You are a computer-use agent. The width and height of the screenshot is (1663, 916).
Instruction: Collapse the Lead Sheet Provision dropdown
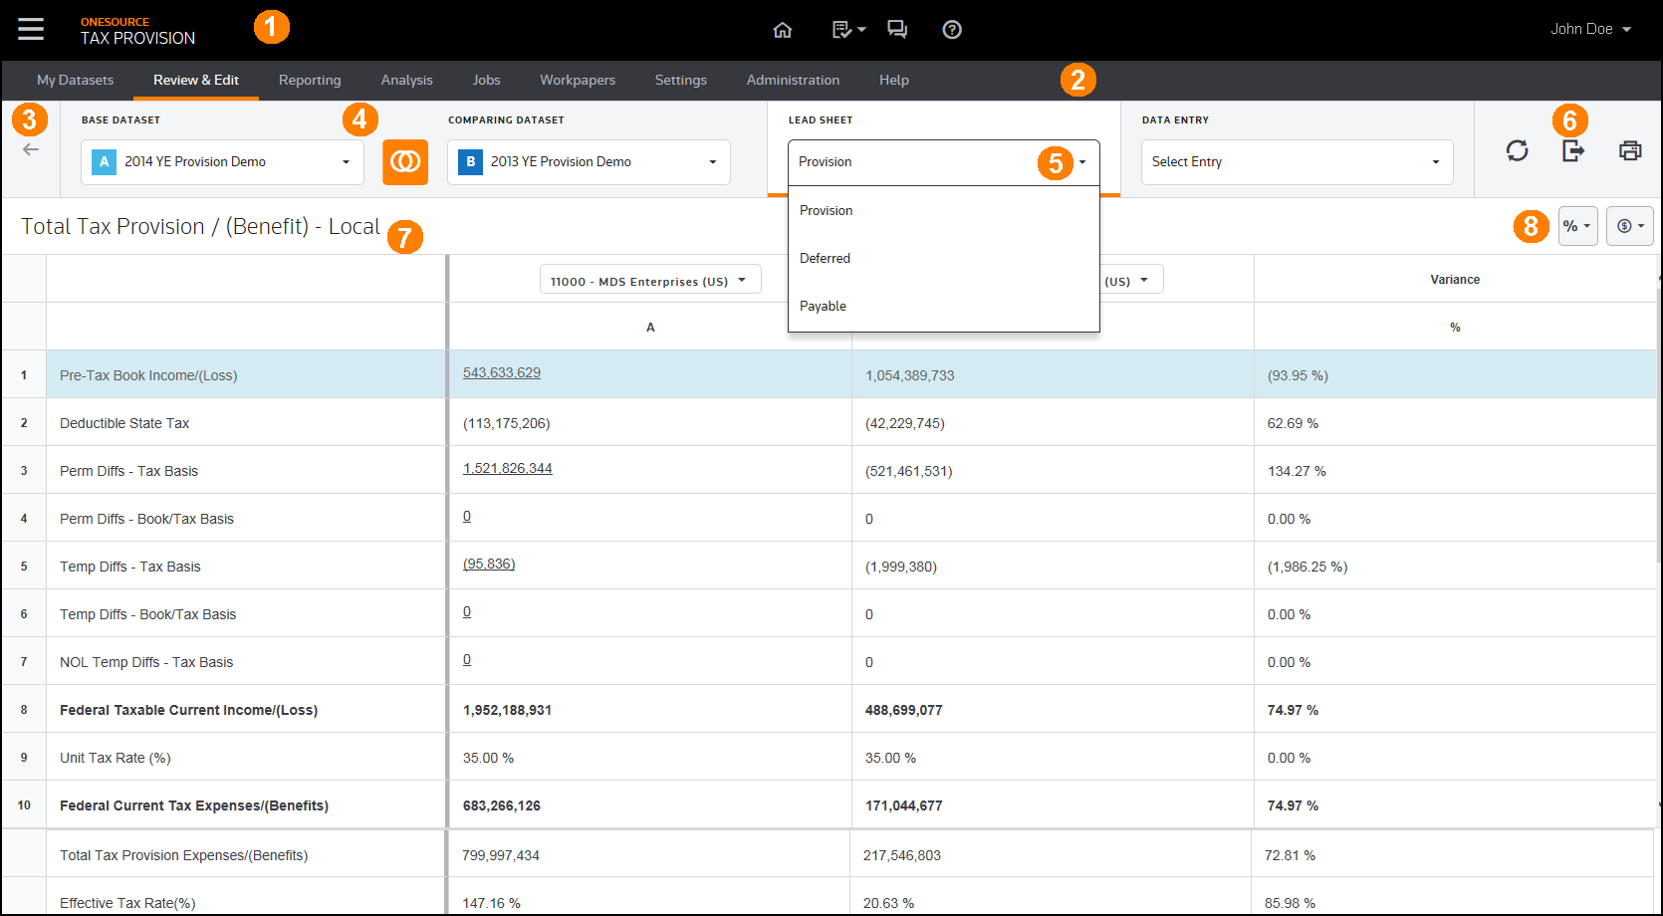944,161
